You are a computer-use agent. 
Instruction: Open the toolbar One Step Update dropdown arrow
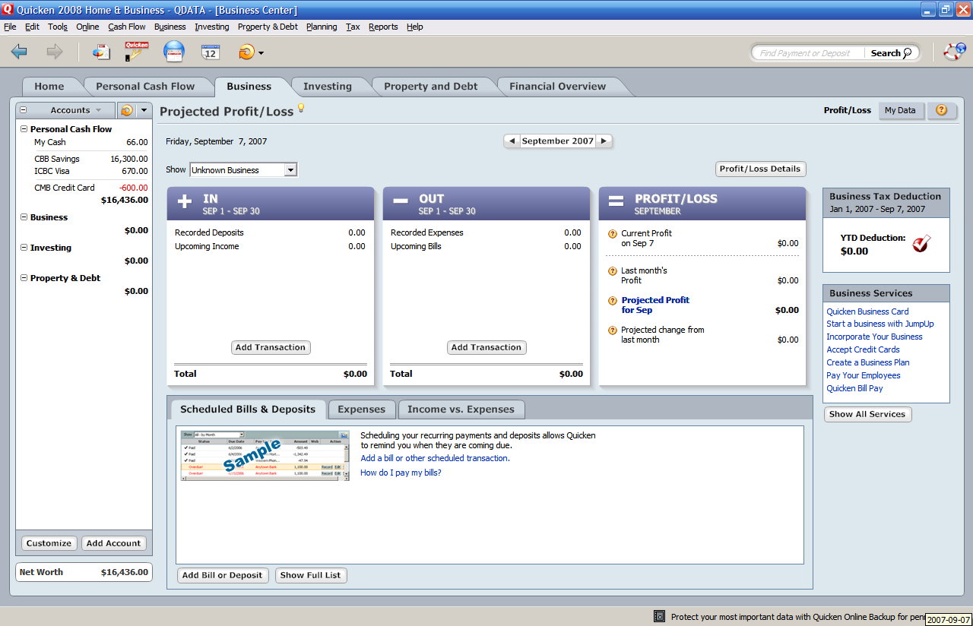pos(261,53)
